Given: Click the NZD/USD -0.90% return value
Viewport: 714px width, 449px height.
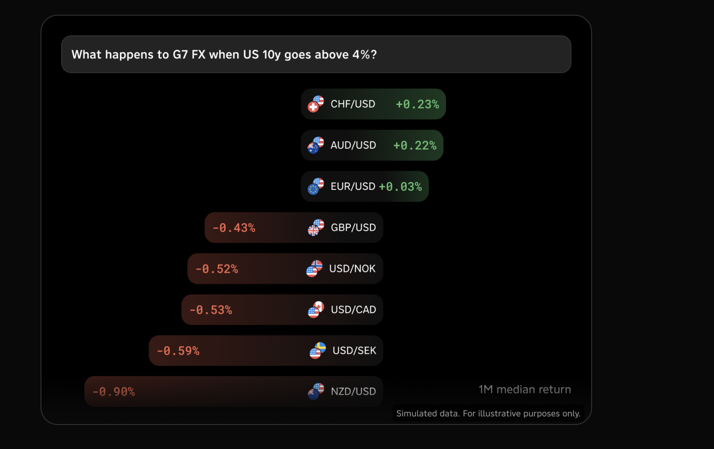Looking at the screenshot, I should click(113, 392).
